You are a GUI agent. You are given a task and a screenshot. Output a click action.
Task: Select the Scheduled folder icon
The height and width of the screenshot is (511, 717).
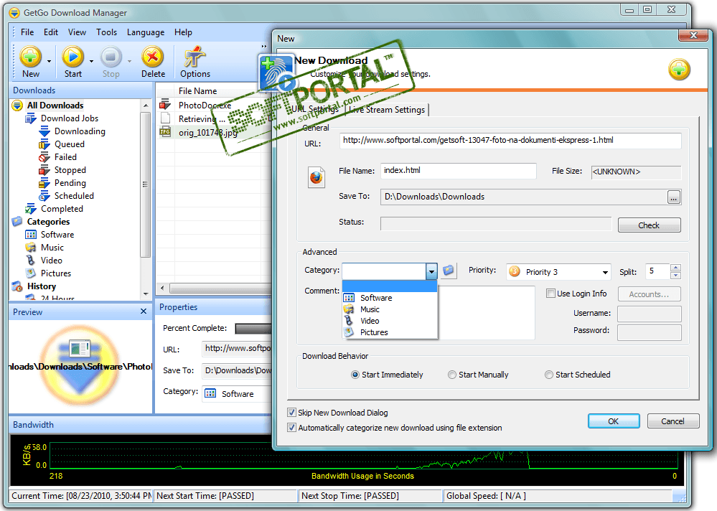(44, 196)
